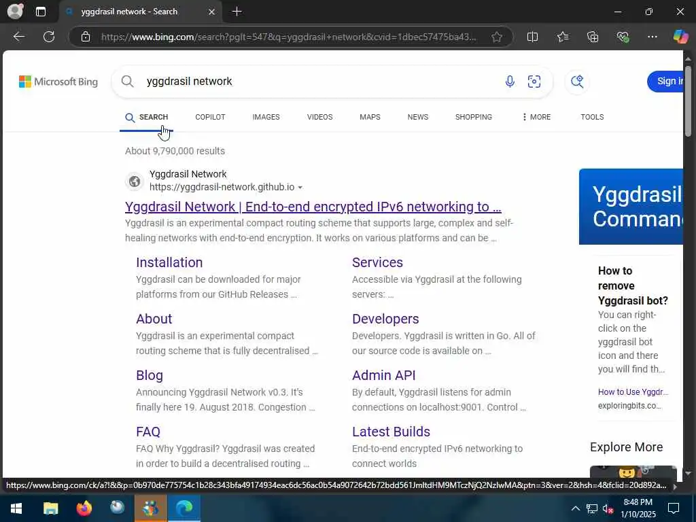
Task: Click the Explore More thumbnail image
Action: coord(633,472)
